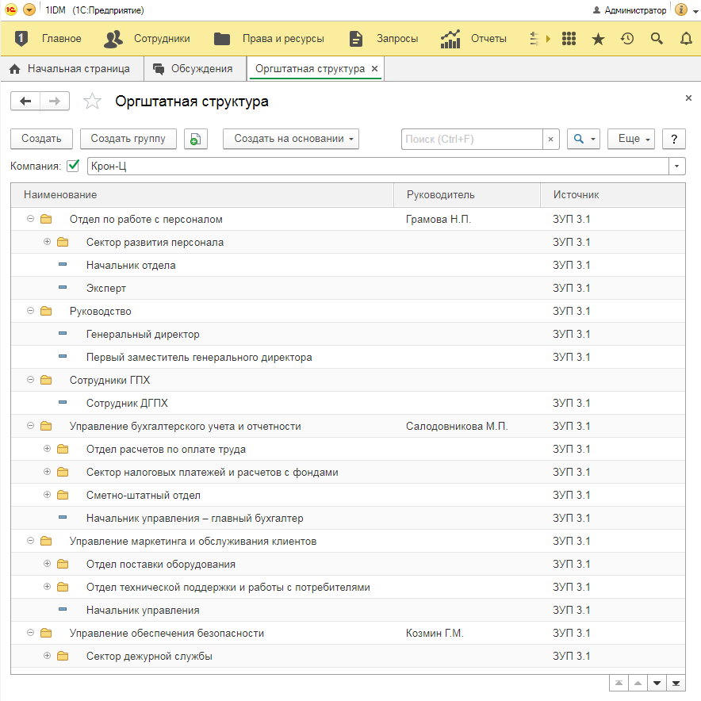Collapse the Сотрудники ГПХ group

(30, 380)
